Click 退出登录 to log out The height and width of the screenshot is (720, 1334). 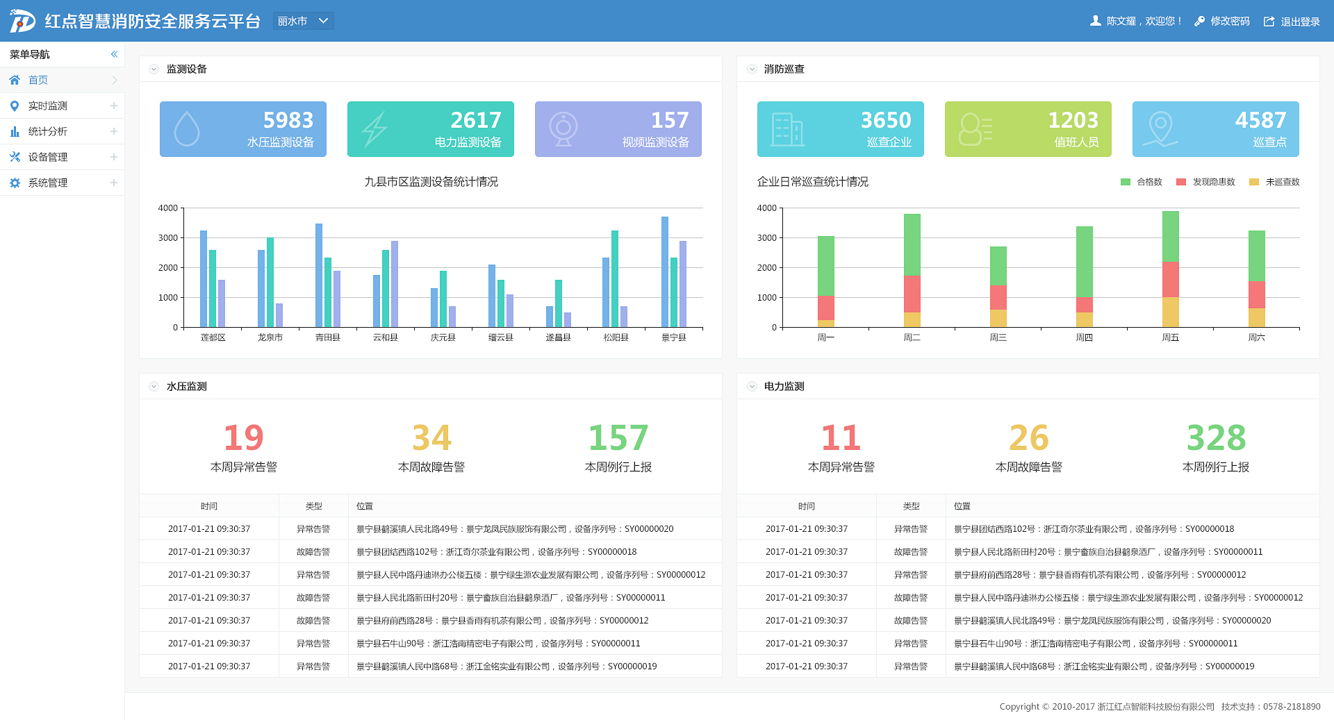tap(1300, 22)
